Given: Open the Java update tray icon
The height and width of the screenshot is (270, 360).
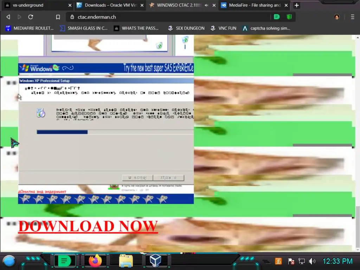Looking at the screenshot, I should (278, 261).
